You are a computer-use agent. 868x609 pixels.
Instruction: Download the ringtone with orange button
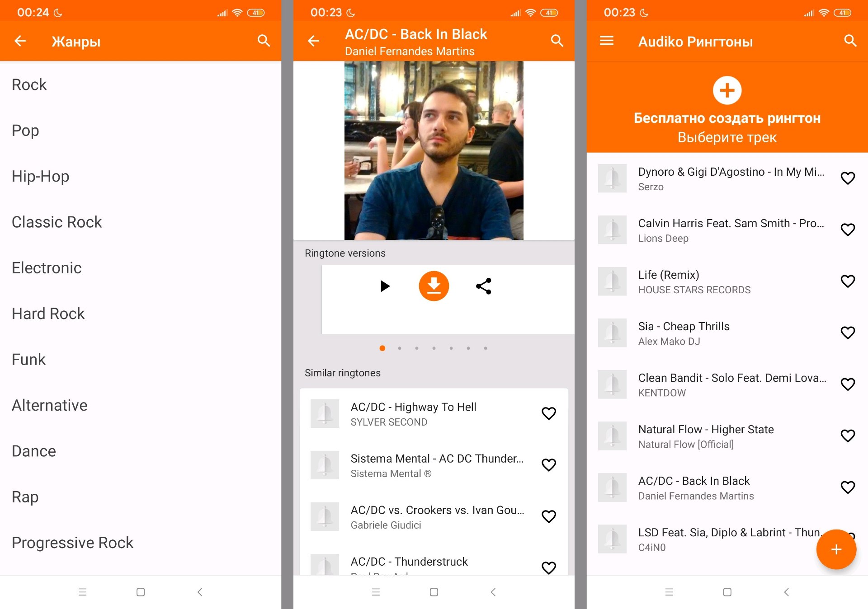click(x=434, y=286)
